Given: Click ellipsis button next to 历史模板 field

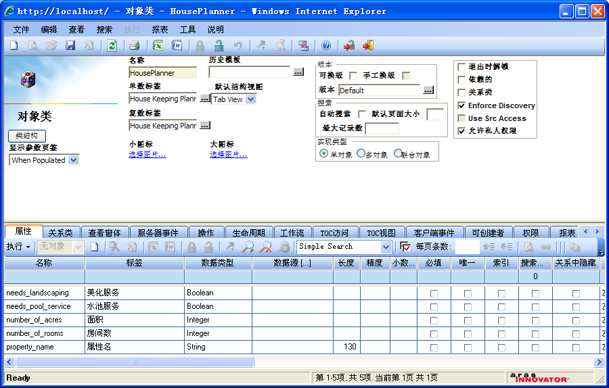Looking at the screenshot, I should 298,72.
